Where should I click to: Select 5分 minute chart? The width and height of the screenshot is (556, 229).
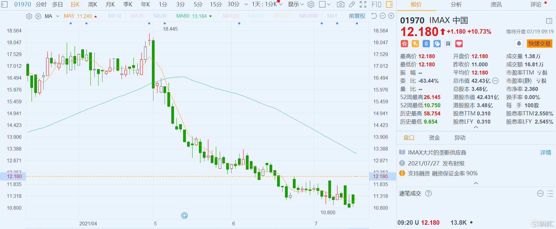[198, 4]
